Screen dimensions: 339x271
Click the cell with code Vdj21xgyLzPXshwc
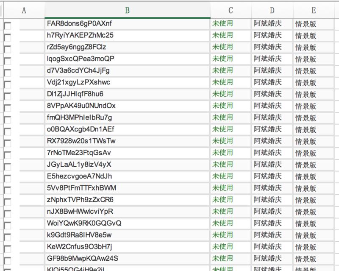point(127,82)
